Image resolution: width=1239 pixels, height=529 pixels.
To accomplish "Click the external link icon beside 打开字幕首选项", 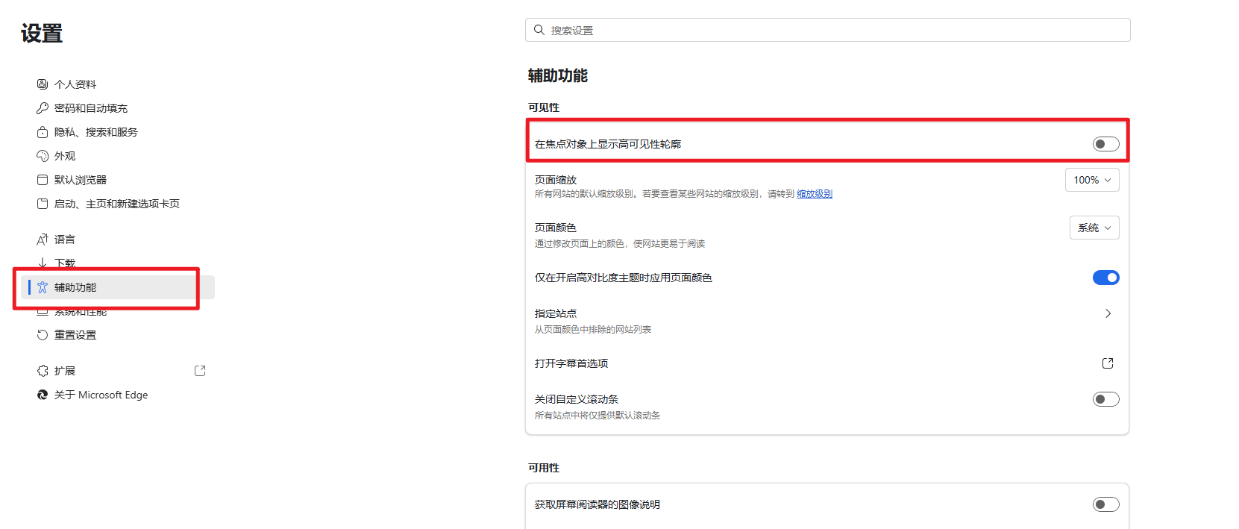I will click(1108, 363).
